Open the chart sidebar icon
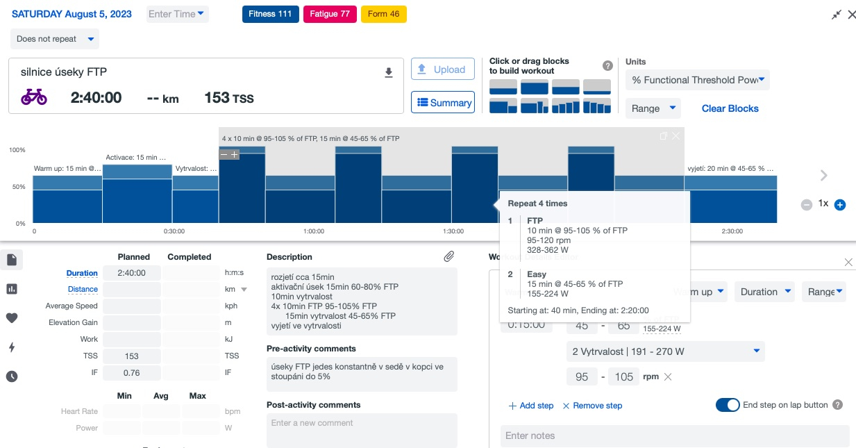 tap(12, 289)
